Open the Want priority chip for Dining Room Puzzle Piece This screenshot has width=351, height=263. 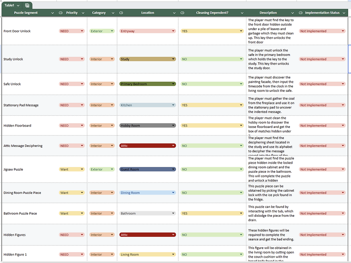[72, 193]
